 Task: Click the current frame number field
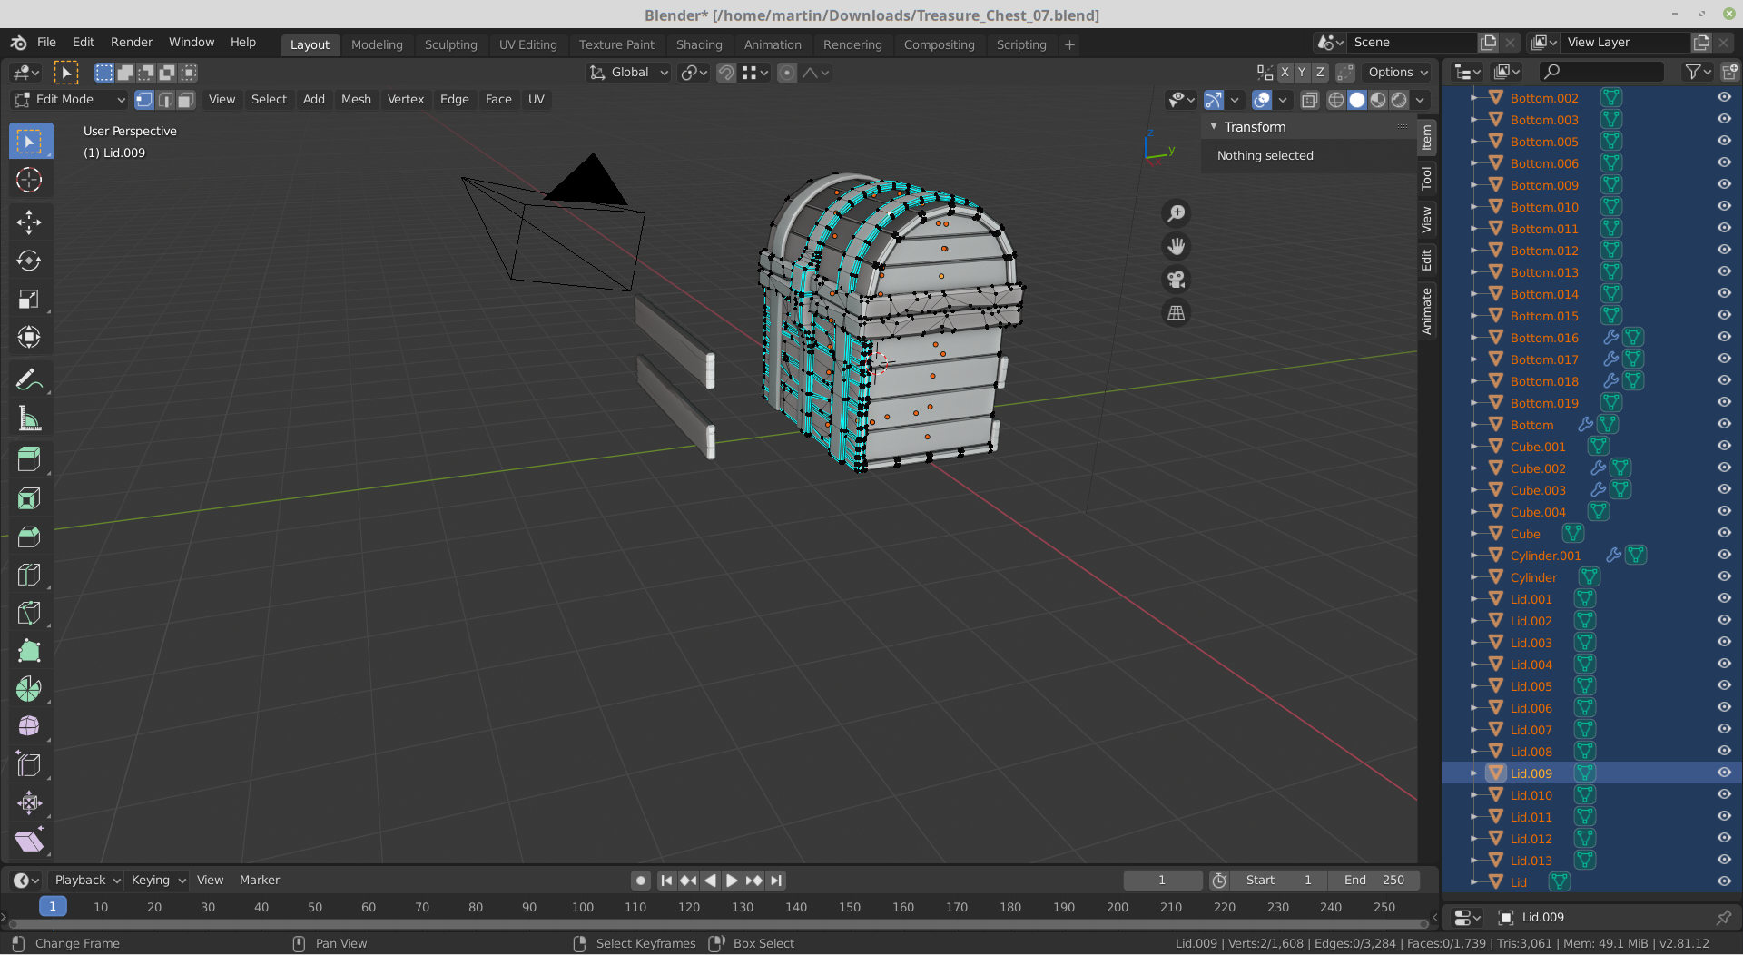(1162, 880)
